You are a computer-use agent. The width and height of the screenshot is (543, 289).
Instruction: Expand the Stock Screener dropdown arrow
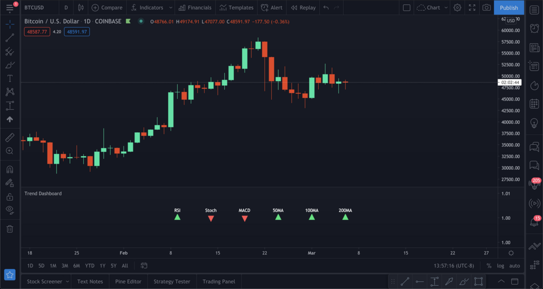(68, 281)
